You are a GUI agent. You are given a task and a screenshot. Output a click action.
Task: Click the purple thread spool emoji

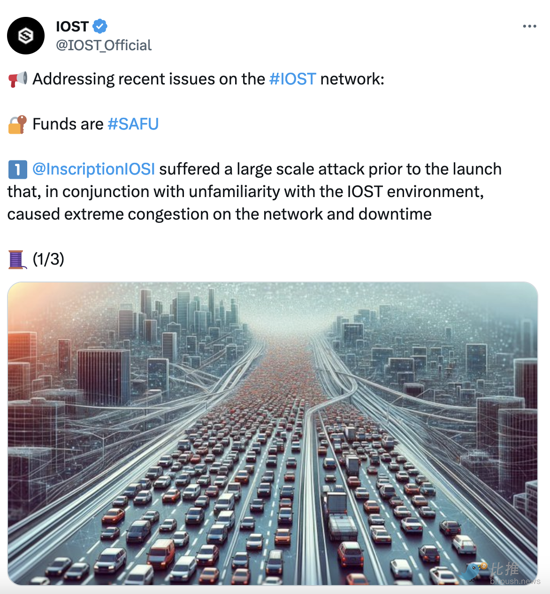pyautogui.click(x=16, y=259)
